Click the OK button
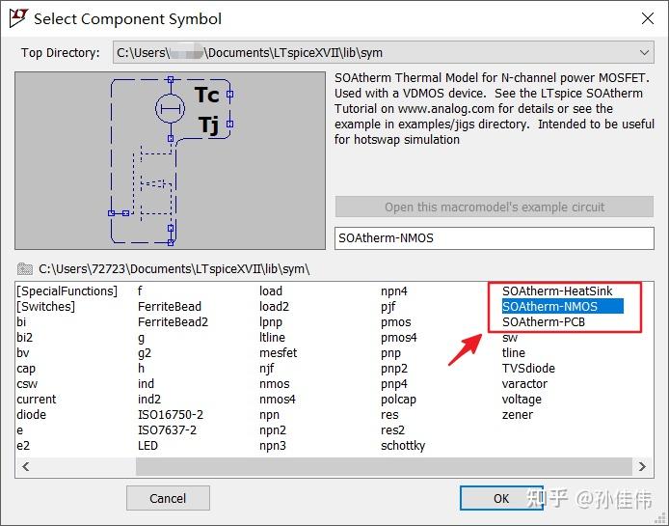Viewport: 669px width, 526px height. [x=501, y=498]
